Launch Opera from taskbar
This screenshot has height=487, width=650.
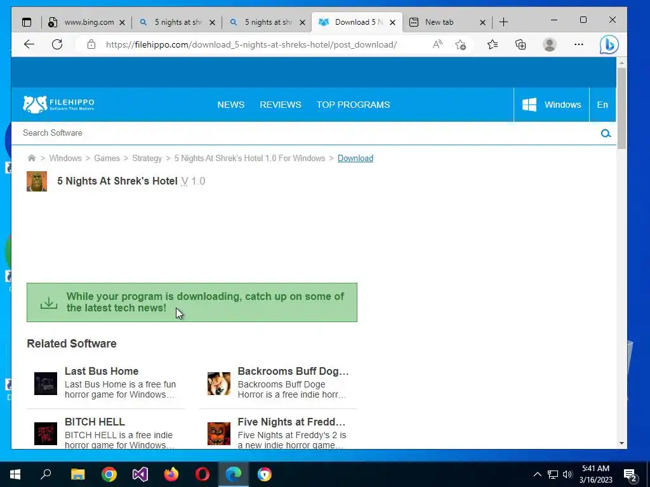[x=202, y=474]
